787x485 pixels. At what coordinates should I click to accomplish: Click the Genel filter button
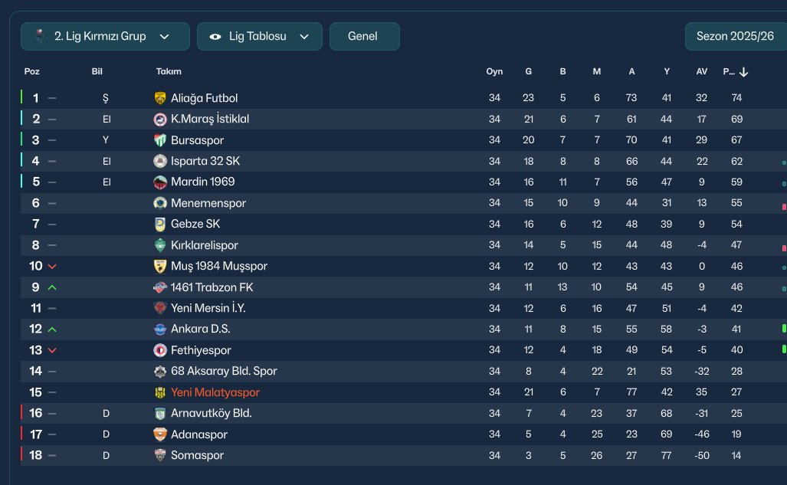tap(364, 36)
